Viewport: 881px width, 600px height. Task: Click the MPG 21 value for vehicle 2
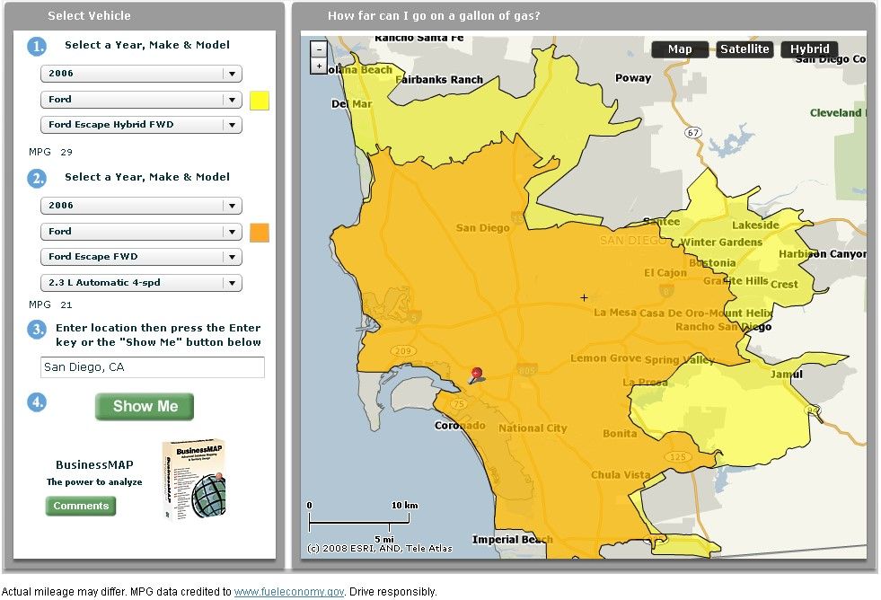66,305
